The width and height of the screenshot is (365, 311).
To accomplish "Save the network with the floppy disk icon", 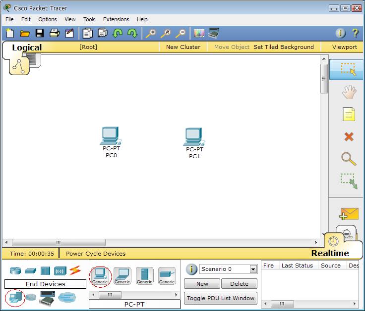I will [x=40, y=33].
